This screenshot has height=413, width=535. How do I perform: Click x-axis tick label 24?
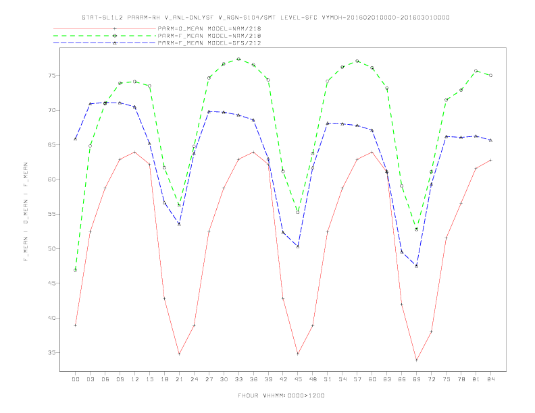click(x=194, y=379)
